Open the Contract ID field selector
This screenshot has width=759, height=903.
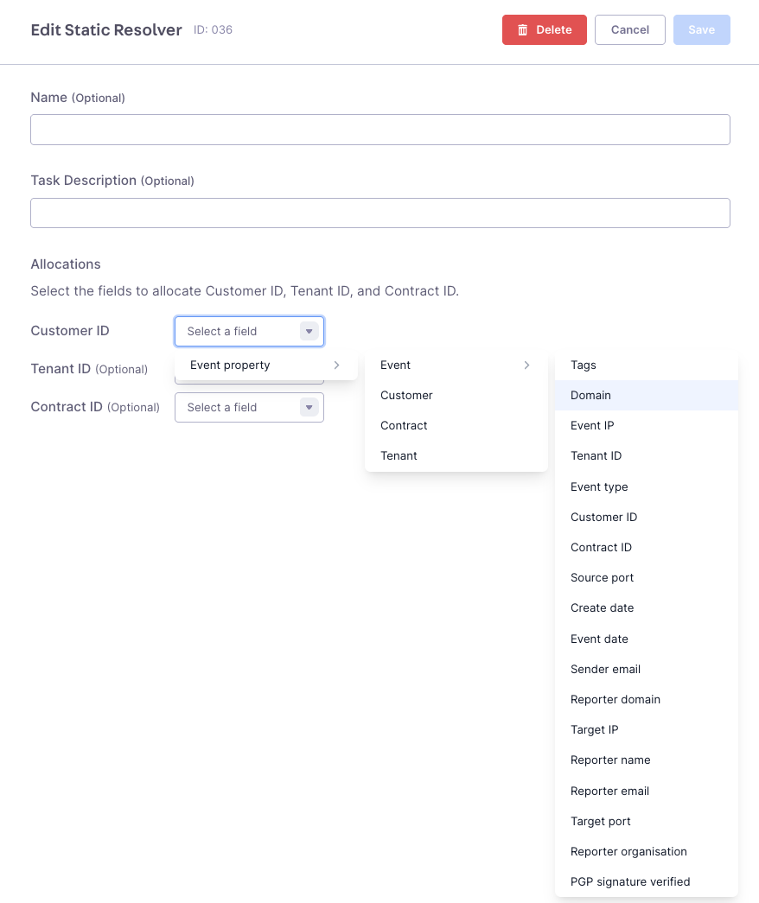point(249,407)
